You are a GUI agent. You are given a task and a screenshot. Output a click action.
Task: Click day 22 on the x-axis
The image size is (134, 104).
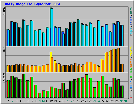click(90, 101)
